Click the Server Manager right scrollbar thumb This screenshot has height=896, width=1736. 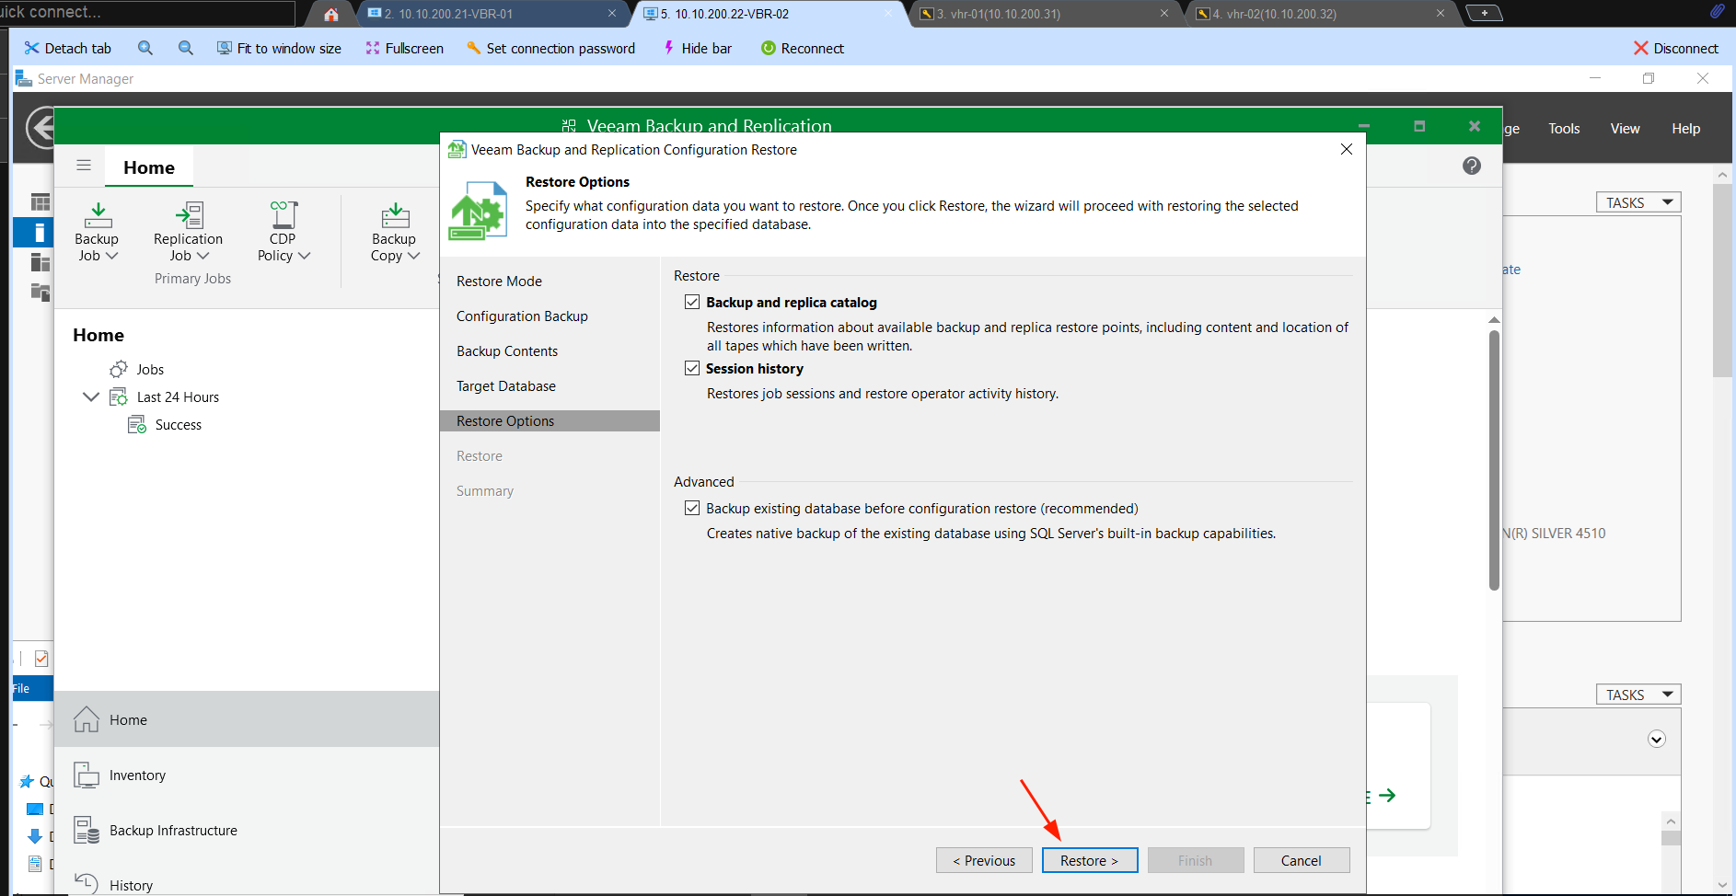1721,281
